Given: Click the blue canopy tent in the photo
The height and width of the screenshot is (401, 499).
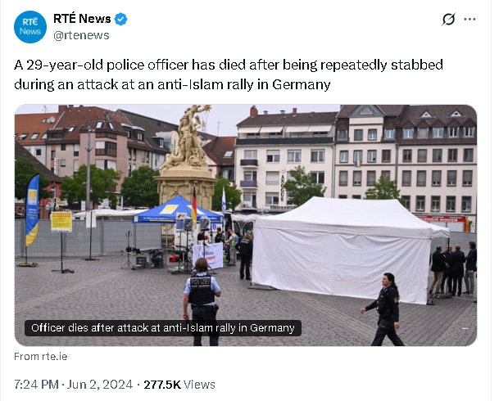Looking at the screenshot, I should 178,211.
